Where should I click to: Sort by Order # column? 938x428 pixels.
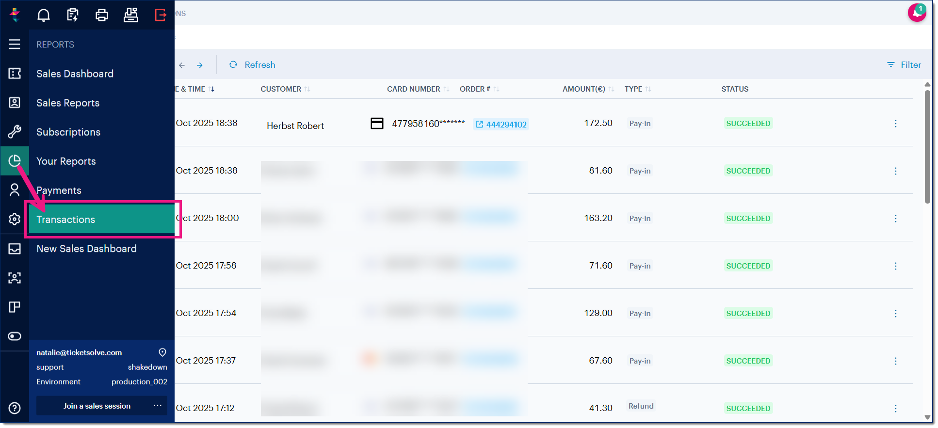479,89
